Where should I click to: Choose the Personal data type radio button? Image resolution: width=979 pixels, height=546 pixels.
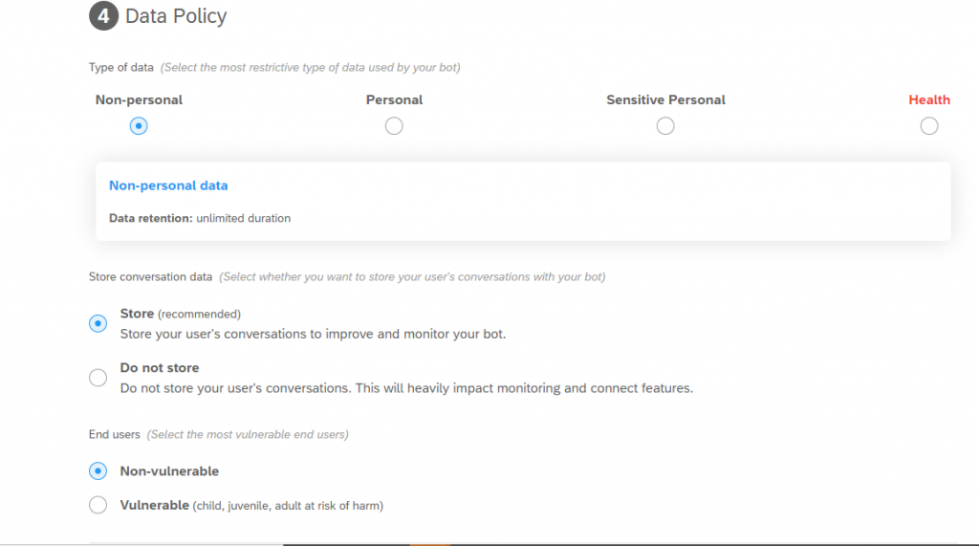point(394,126)
